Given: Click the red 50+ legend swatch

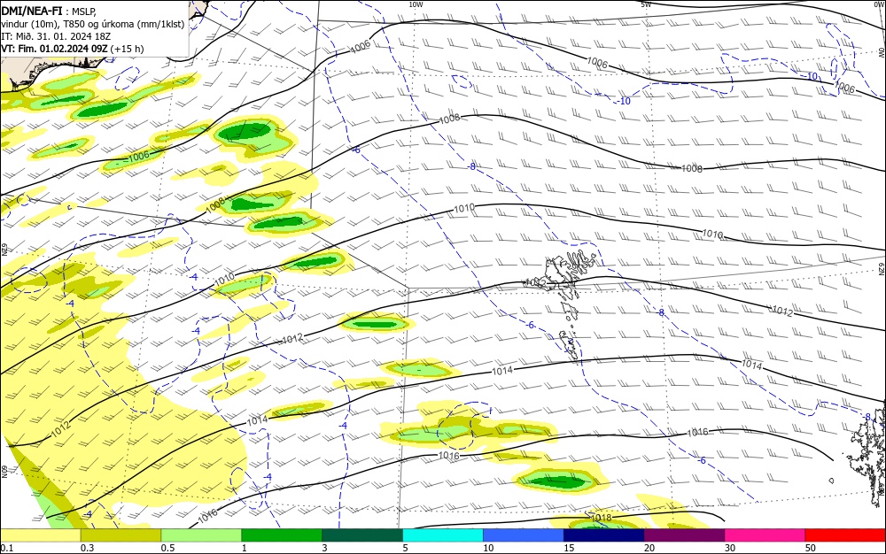Looking at the screenshot, I should [845, 535].
